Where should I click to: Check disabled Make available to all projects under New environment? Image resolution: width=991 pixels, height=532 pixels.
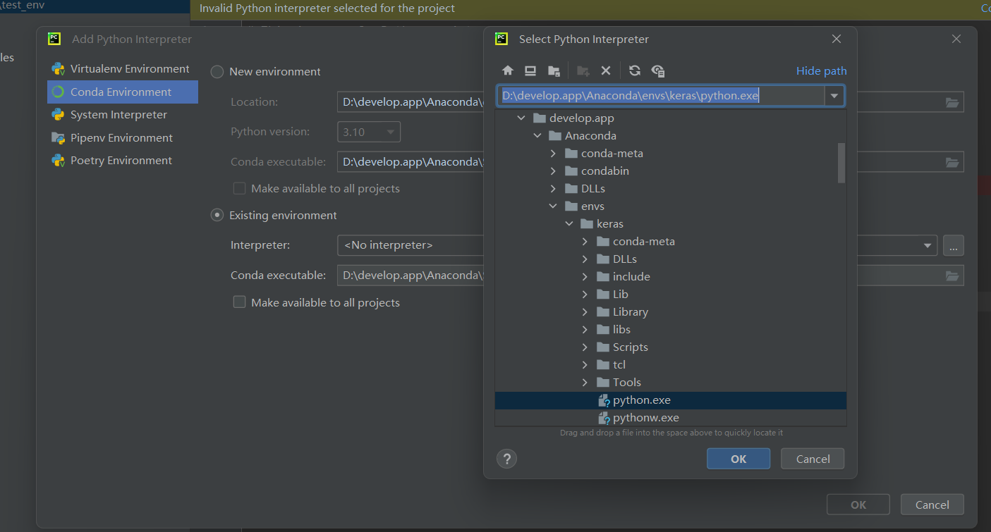pos(239,188)
